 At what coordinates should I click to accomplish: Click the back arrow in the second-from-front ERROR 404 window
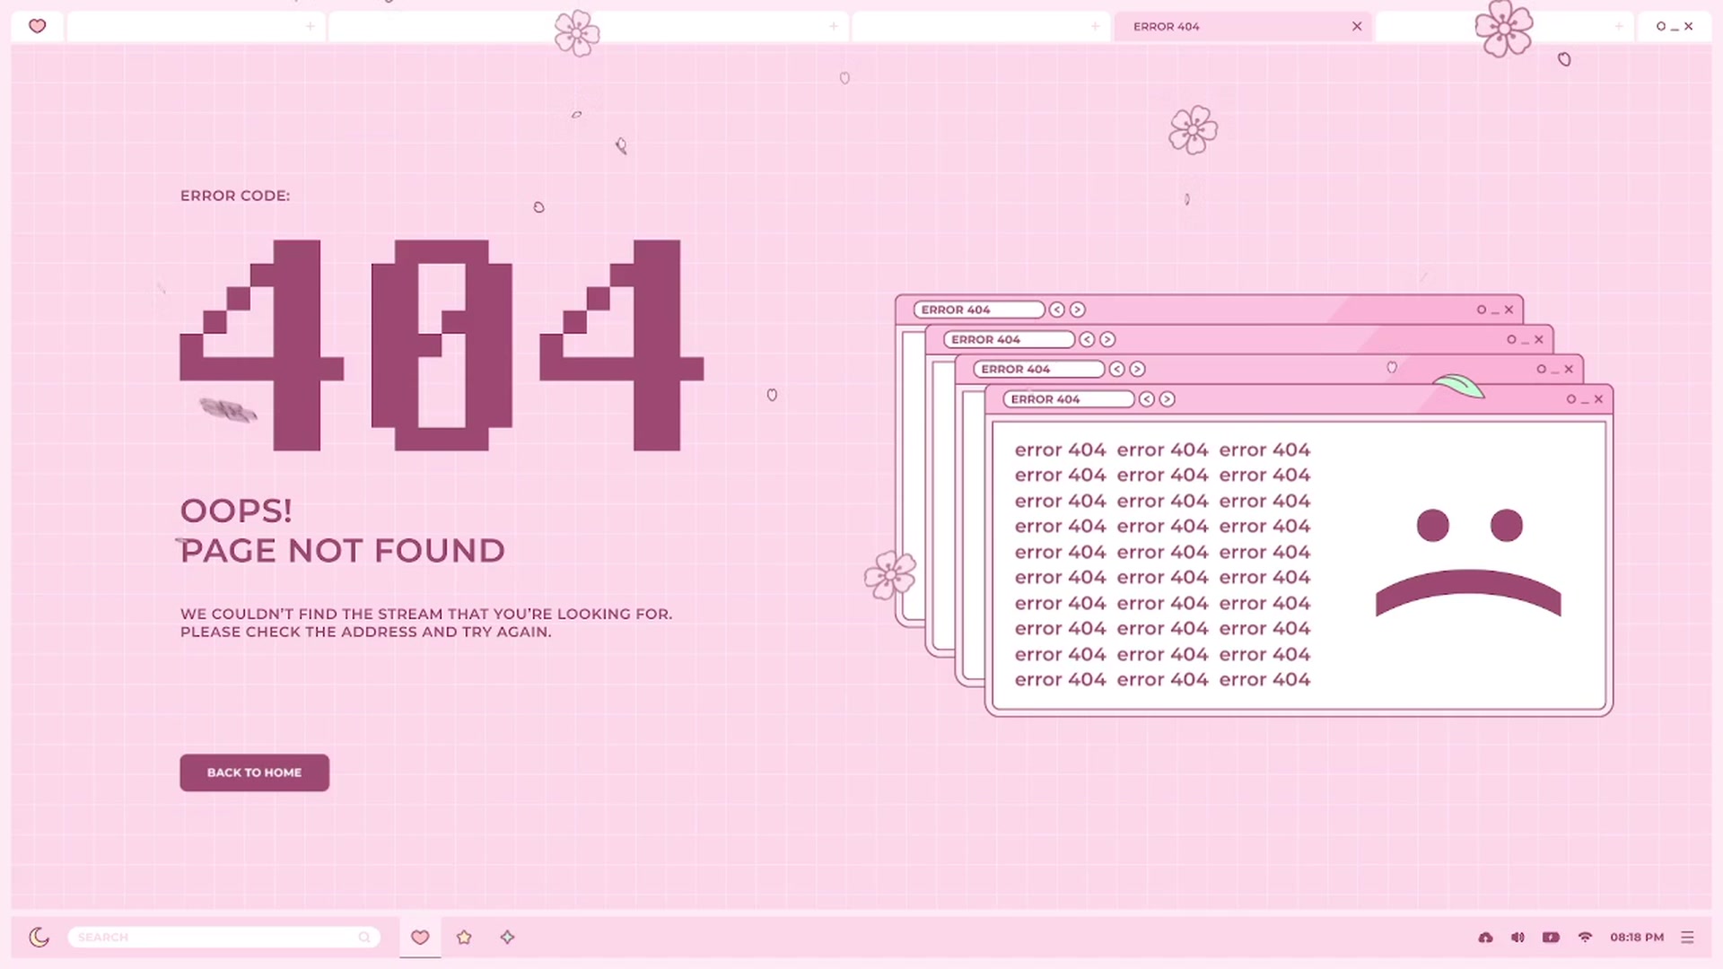pos(1116,369)
